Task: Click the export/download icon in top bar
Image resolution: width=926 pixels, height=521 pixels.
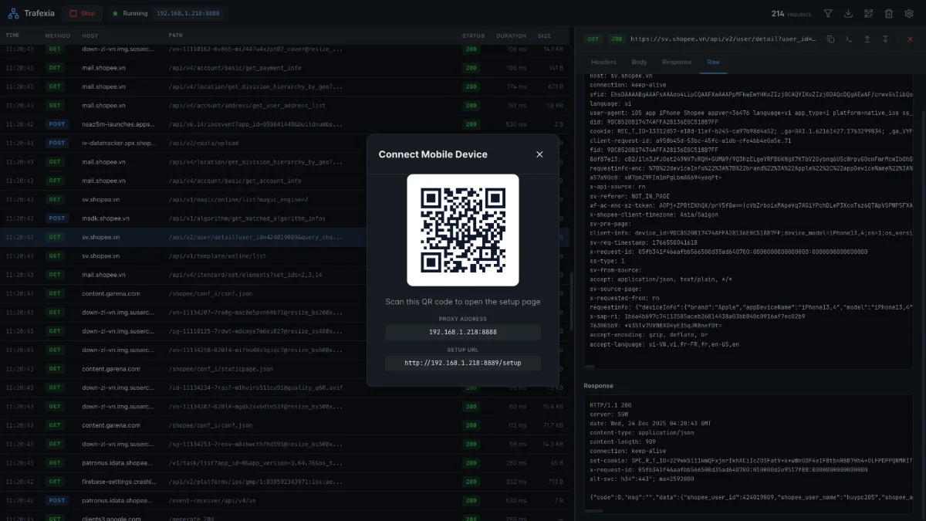Action: pyautogui.click(x=849, y=13)
